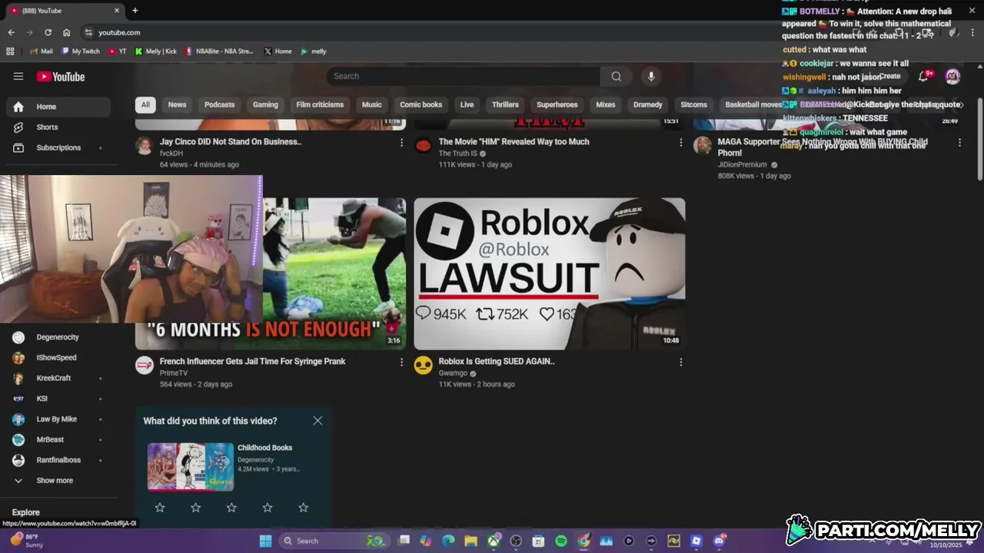Open Subscriptions in sidebar
Screen dimensions: 984x553
(x=58, y=147)
